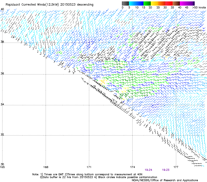Click the green 15-20 knots legend segment
Image resolution: width=207 pixels, height=182 pixels.
pyautogui.click(x=147, y=3)
